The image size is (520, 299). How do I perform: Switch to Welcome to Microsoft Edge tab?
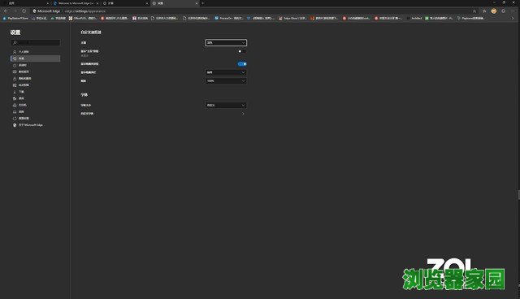point(76,3)
